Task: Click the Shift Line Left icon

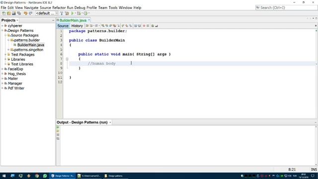Action: (x=136, y=26)
